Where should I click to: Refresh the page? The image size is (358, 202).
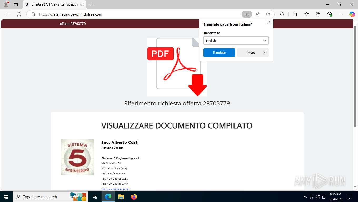pyautogui.click(x=19, y=14)
